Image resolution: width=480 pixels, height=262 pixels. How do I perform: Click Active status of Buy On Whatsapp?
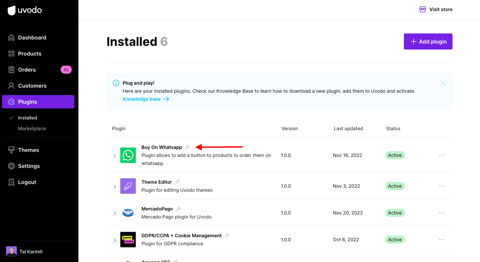coord(395,155)
